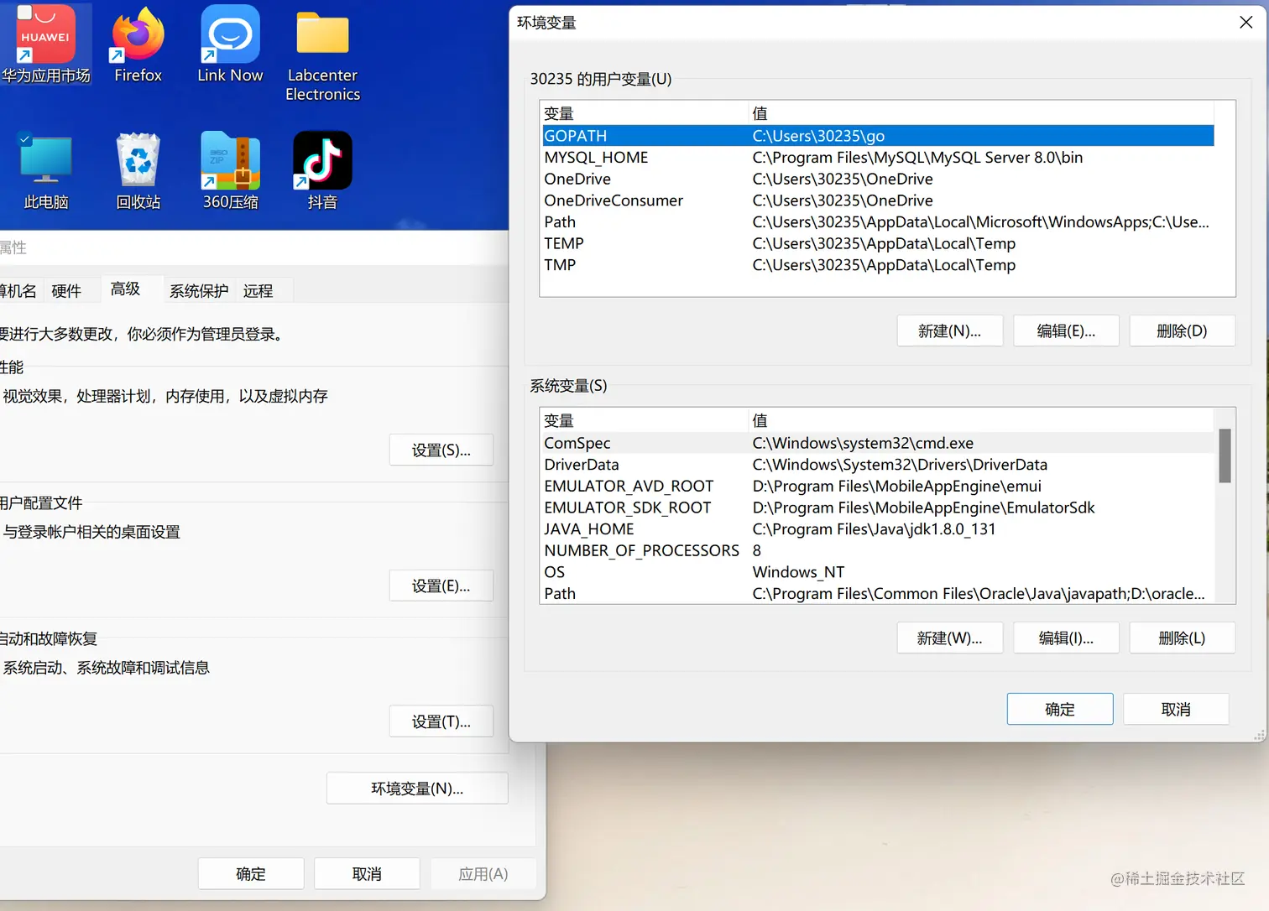Click 删除(L) for system variables
Viewport: 1269px width, 911px height.
(1182, 638)
